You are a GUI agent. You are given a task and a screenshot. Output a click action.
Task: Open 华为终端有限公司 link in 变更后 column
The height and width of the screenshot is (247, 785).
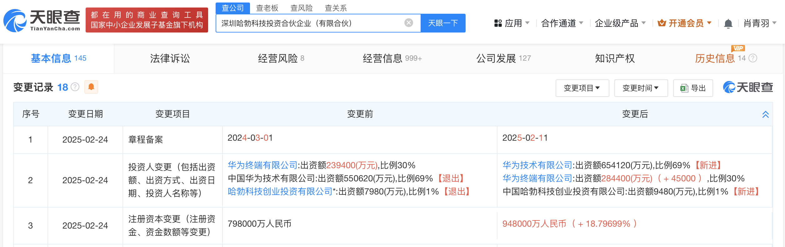[x=537, y=178]
